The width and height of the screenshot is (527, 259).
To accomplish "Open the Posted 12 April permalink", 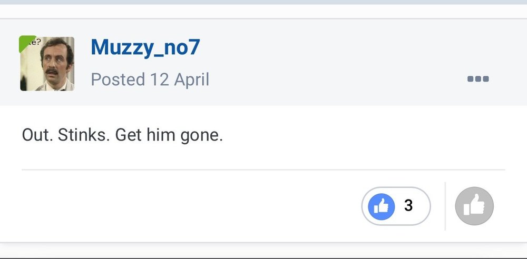I will tap(150, 79).
